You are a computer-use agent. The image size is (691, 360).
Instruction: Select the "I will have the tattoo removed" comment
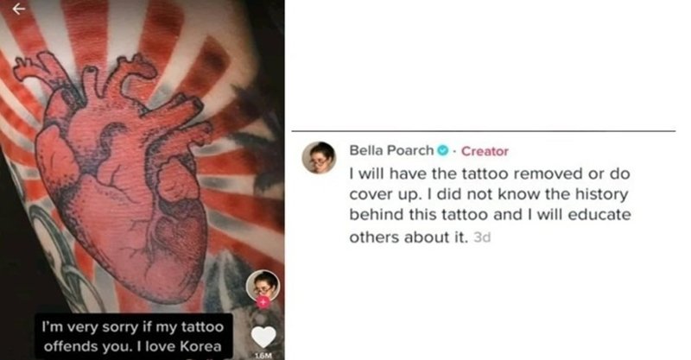(x=490, y=205)
